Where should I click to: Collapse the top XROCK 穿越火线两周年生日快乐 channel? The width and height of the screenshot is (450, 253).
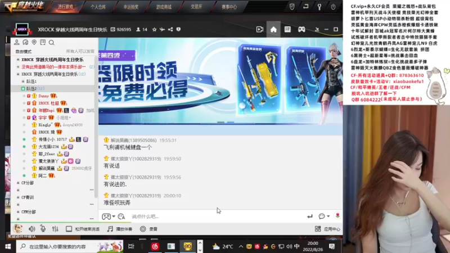click(19, 60)
